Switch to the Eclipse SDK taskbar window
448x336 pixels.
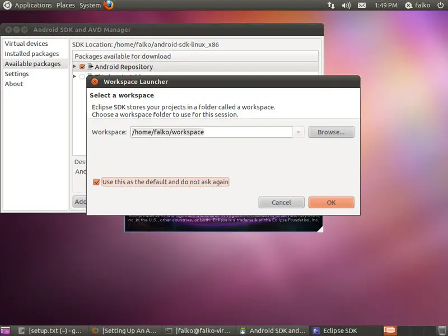(x=345, y=330)
